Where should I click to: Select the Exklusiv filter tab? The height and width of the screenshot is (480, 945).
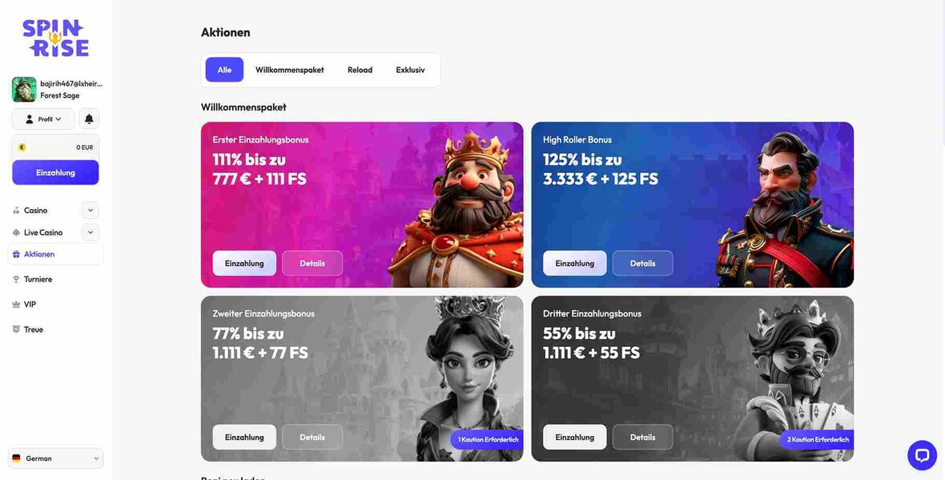[410, 70]
